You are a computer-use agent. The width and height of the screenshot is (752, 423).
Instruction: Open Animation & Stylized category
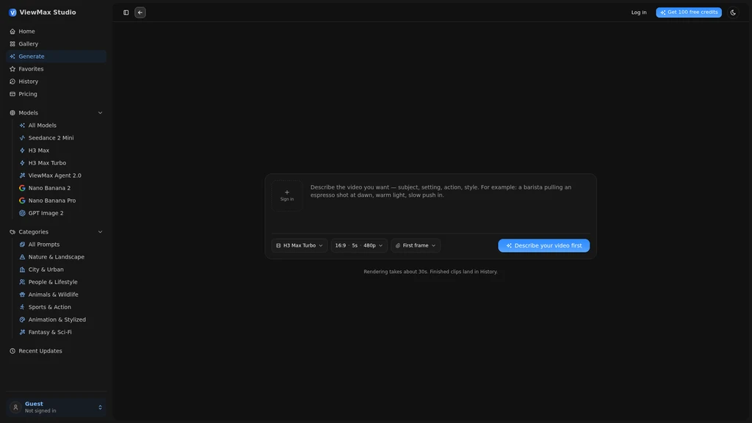click(x=61, y=319)
